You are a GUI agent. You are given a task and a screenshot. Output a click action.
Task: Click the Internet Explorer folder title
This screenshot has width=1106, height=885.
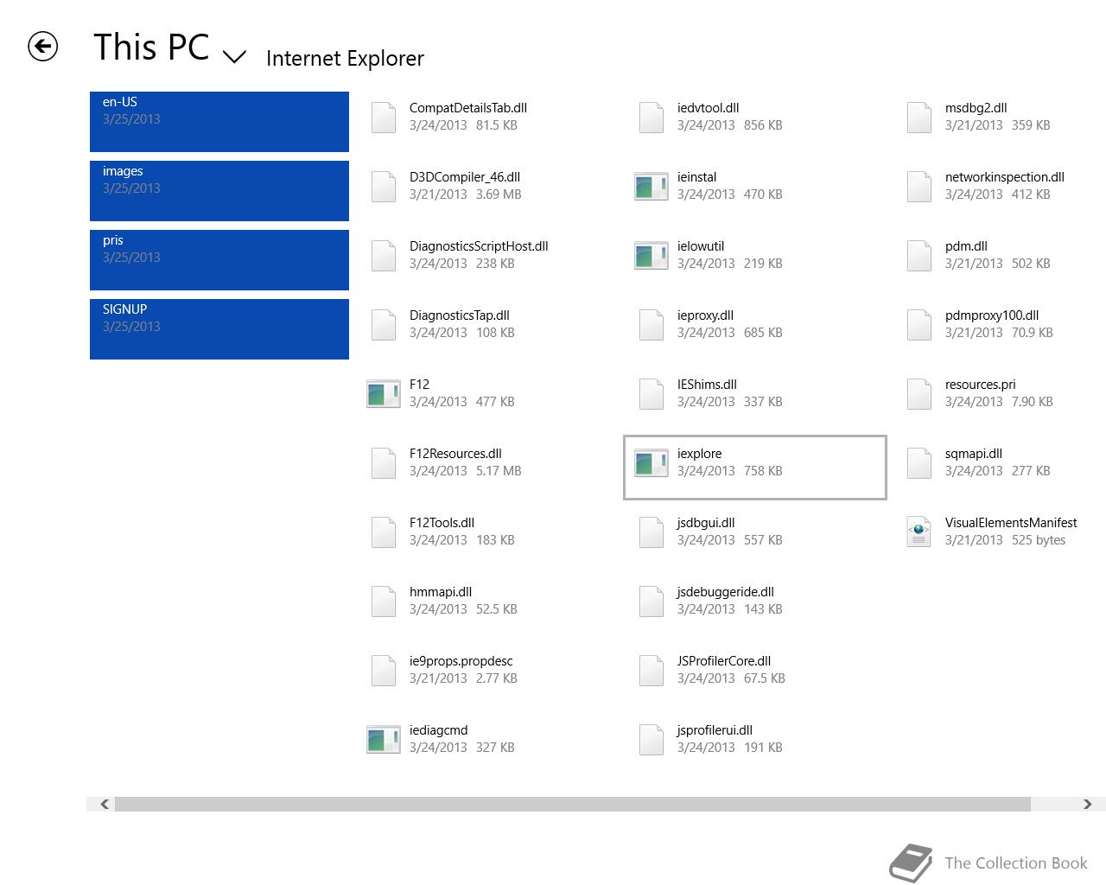(345, 58)
